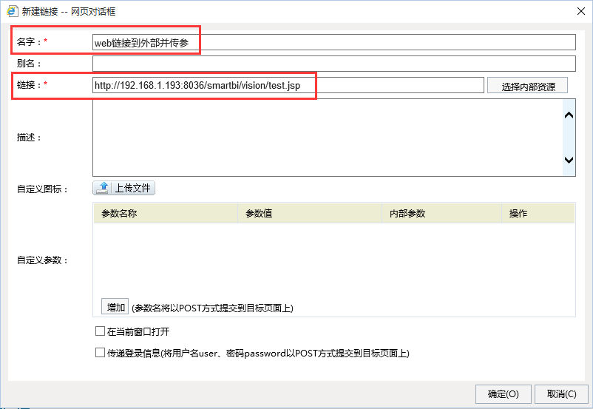Click inside the 描述 text area

tap(328, 138)
